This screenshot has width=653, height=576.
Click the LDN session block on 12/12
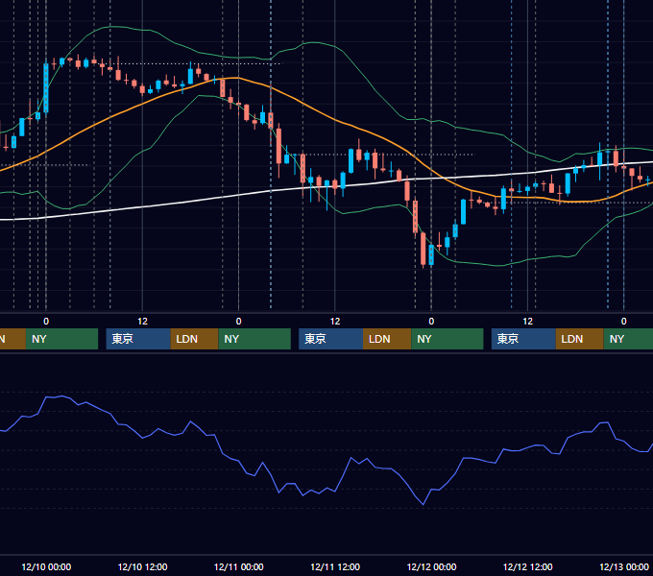pos(579,339)
